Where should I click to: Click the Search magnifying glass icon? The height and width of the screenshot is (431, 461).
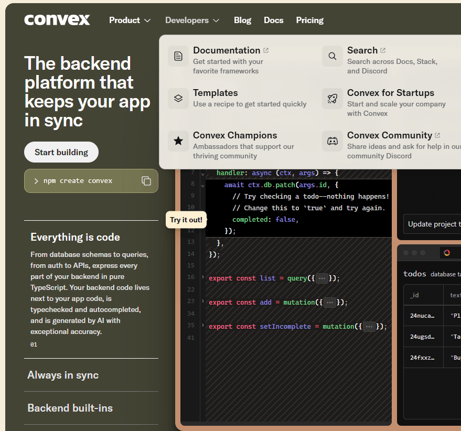click(332, 56)
